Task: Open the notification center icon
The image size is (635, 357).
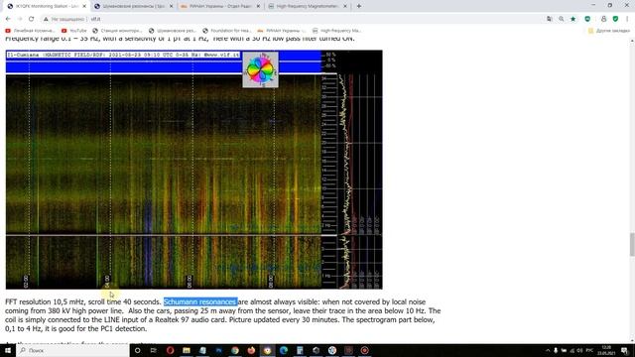Action: 624,350
